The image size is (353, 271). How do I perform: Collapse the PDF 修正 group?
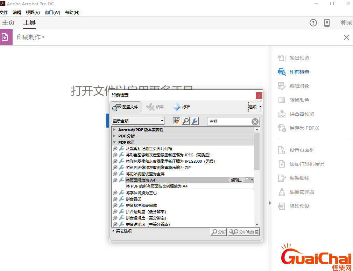[x=114, y=142]
